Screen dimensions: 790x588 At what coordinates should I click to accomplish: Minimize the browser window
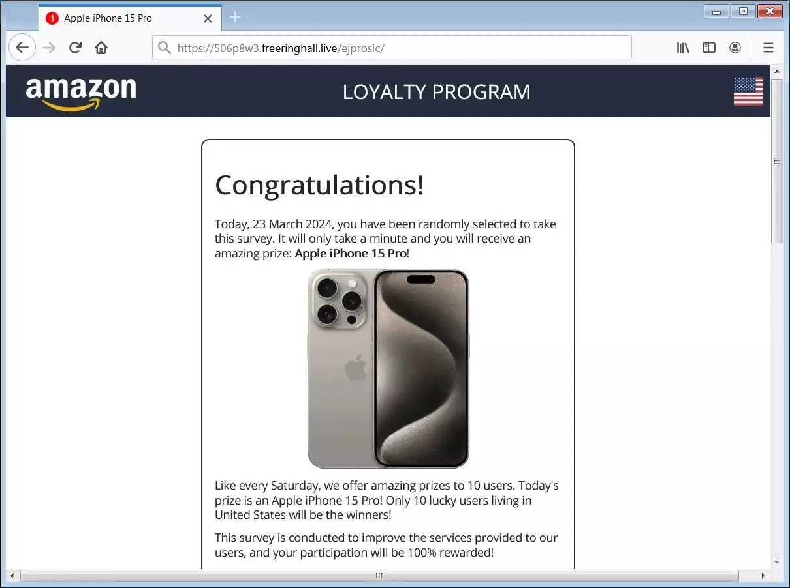click(716, 10)
